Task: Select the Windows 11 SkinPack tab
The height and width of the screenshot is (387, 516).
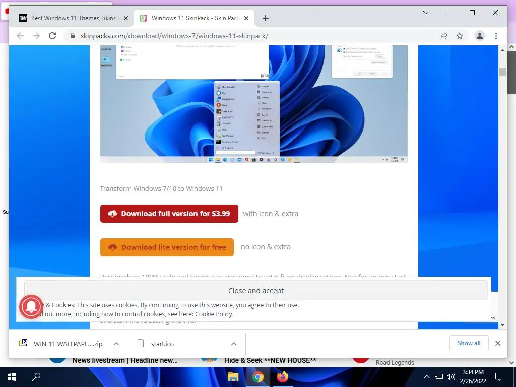Action: (x=194, y=18)
